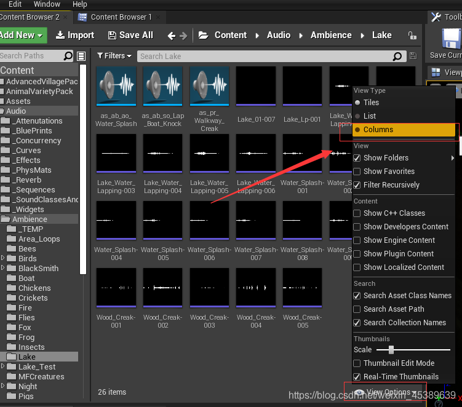Open breadcrumb arrow after Content
This screenshot has width=462, height=407.
coord(257,36)
